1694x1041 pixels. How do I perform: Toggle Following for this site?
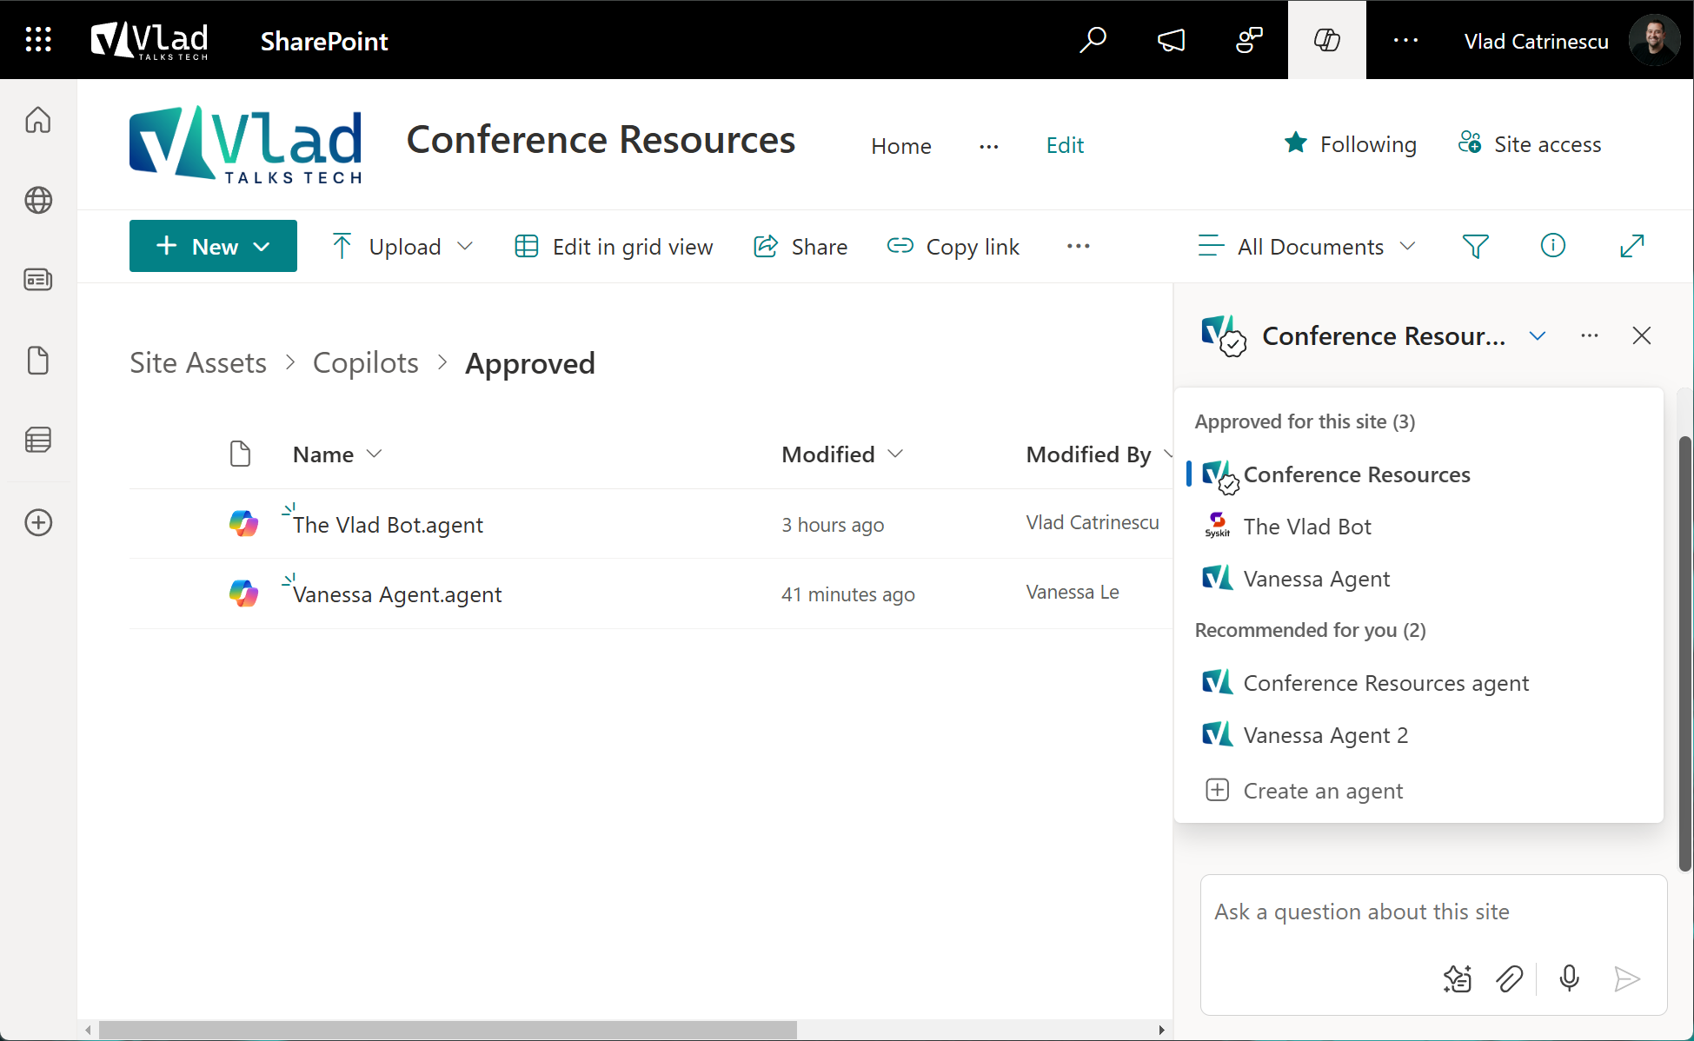tap(1350, 144)
